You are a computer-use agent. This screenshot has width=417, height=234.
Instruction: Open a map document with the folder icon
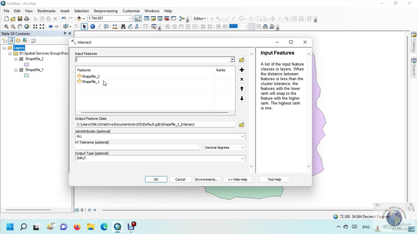(x=13, y=19)
